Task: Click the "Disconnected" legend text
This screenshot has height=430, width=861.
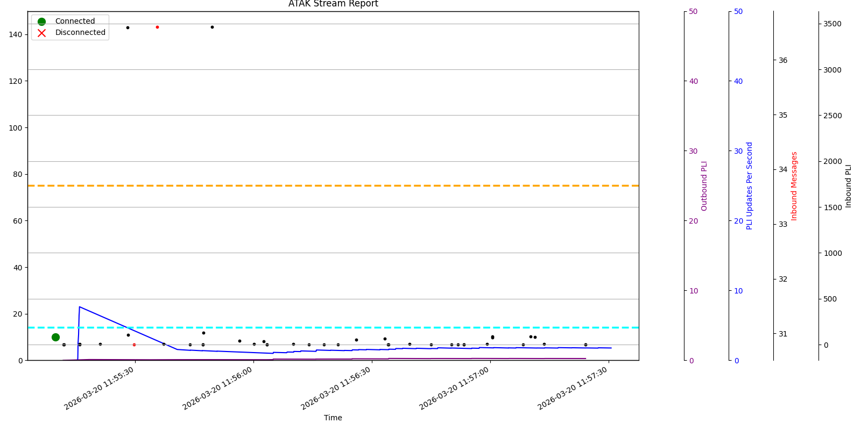Action: (80, 33)
